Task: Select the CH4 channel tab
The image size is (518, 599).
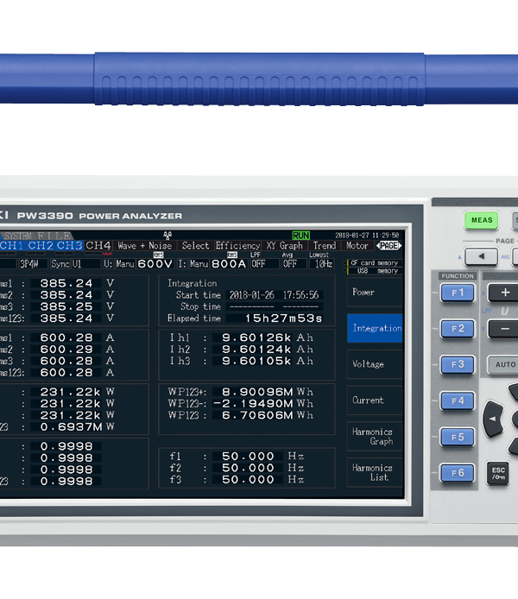Action: (98, 245)
